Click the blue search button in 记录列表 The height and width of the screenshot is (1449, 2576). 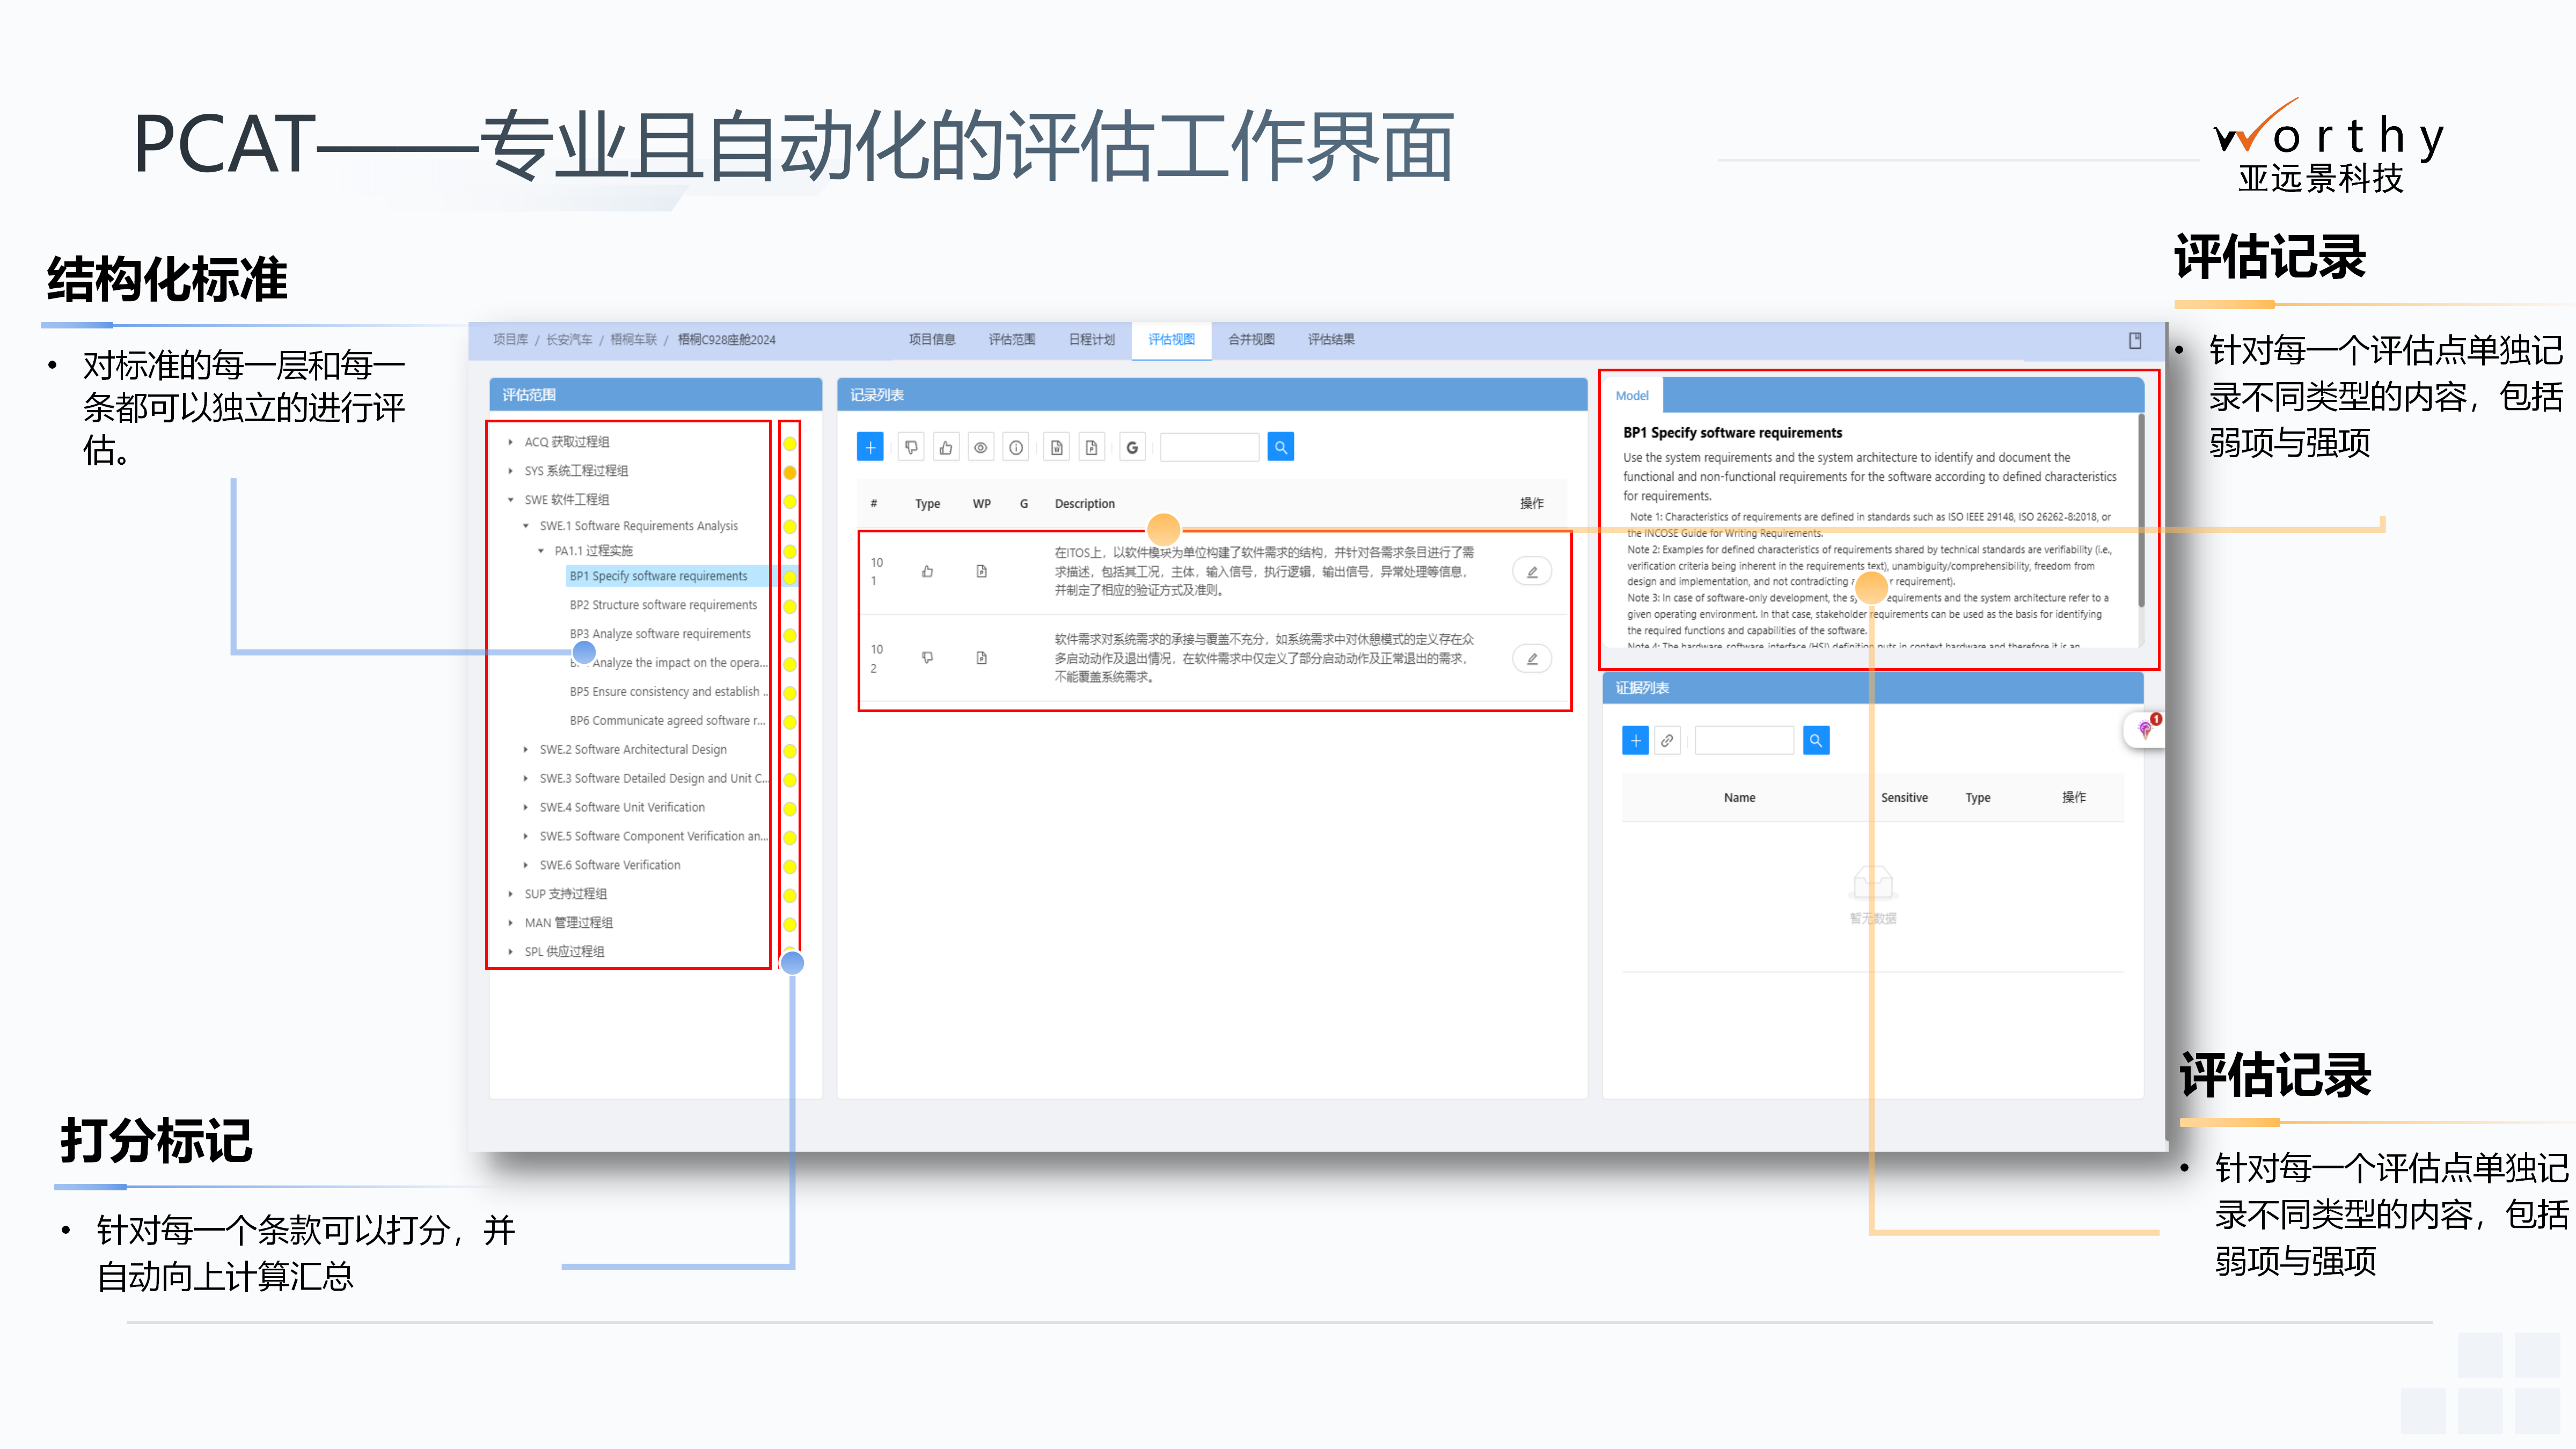(x=1280, y=447)
